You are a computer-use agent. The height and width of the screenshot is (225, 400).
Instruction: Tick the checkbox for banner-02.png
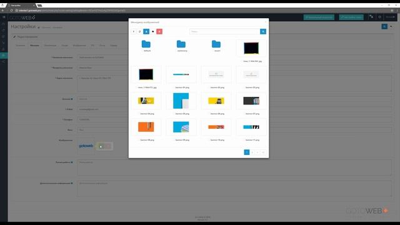[x=209, y=87]
